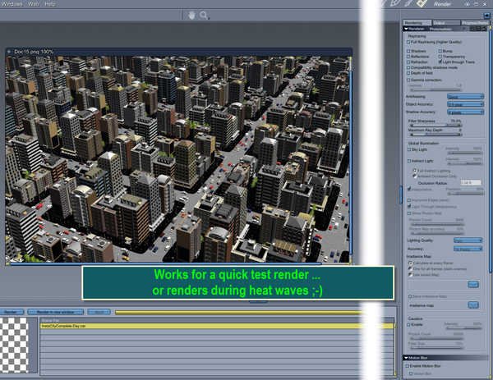Click the eye icon in Render titlebar
This screenshot has width=493, height=380.
tap(468, 4)
